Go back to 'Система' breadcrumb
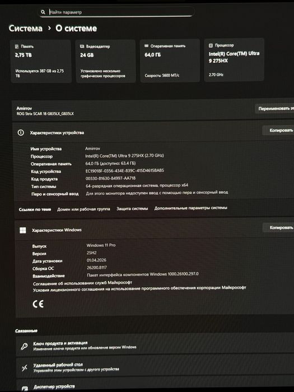294x392 pixels. click(x=26, y=28)
